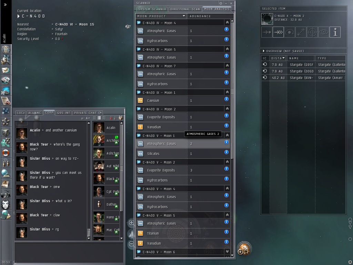Click the chat member list scrollbar handle
353x265 pixels.
122,168
